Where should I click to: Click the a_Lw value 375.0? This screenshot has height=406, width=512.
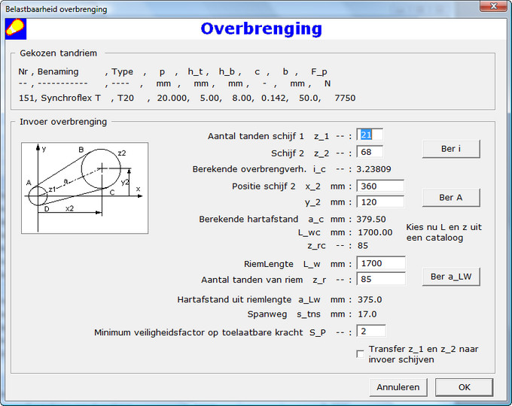[x=370, y=300]
